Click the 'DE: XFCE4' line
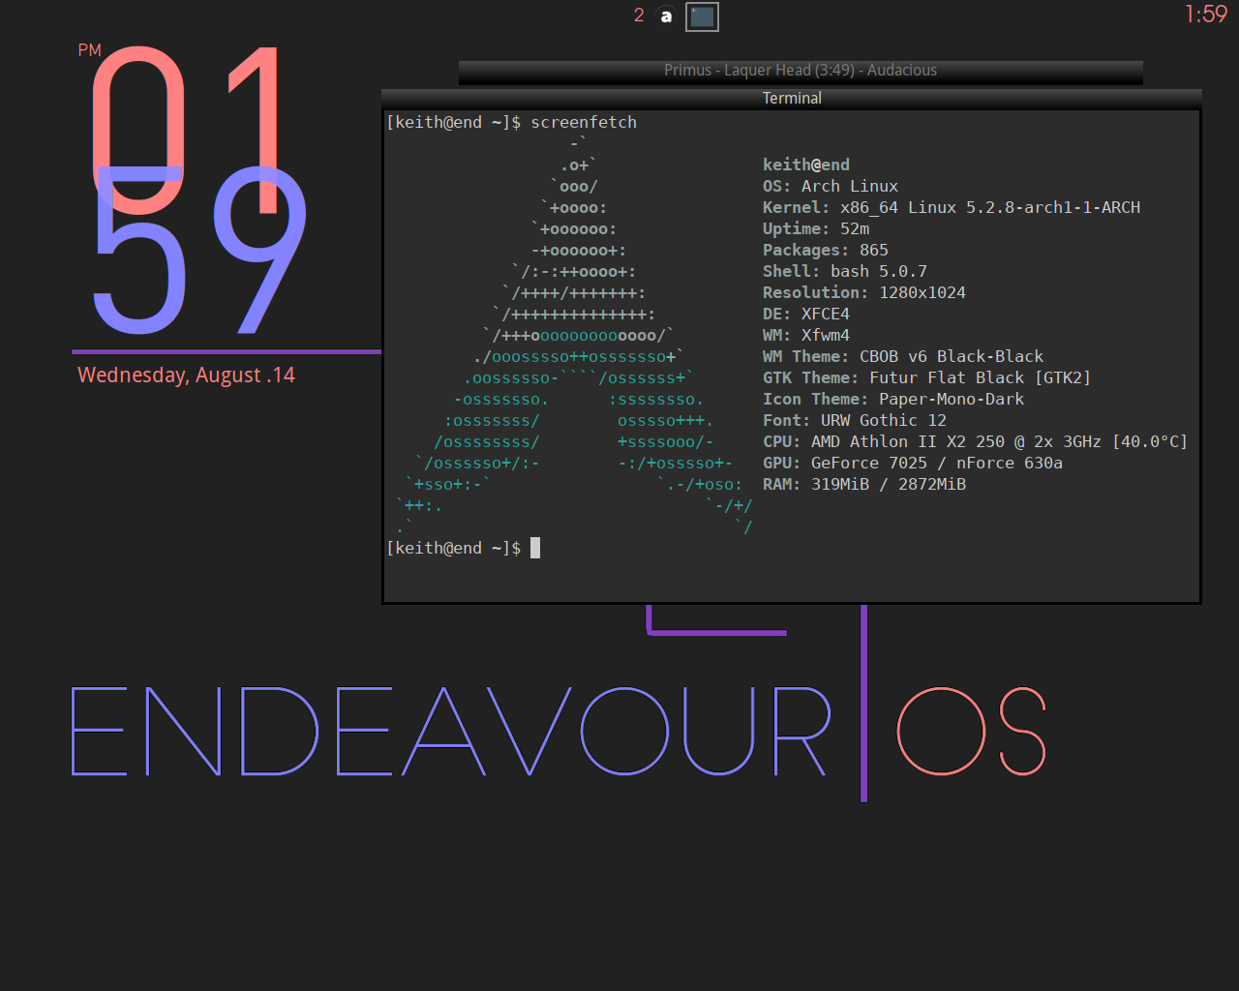 (x=806, y=314)
